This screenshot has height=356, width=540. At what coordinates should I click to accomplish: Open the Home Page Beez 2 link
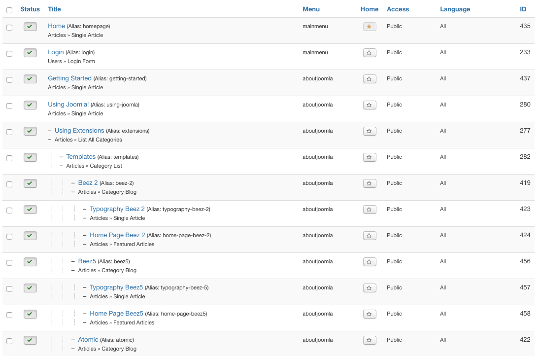pyautogui.click(x=117, y=235)
